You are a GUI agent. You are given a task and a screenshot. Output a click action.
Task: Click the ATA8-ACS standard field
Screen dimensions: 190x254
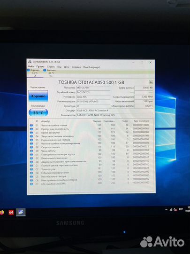[x=114, y=111]
